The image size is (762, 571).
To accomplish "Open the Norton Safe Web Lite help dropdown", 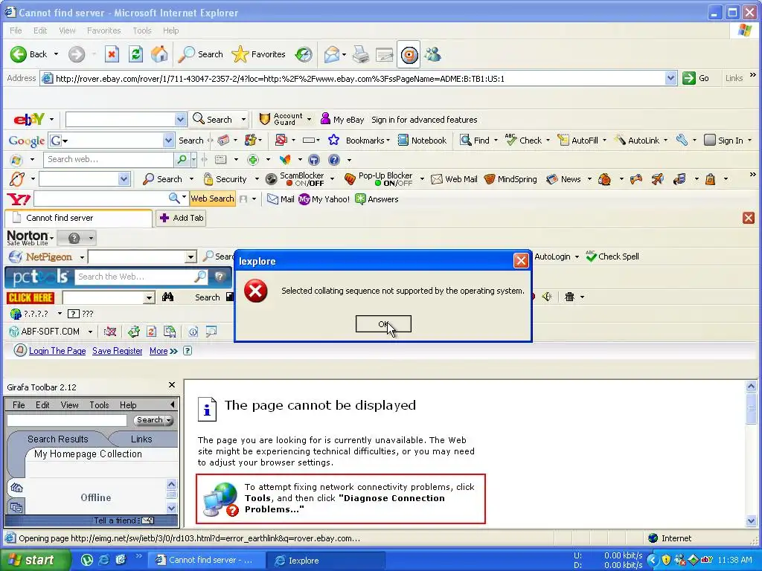I will tap(91, 238).
